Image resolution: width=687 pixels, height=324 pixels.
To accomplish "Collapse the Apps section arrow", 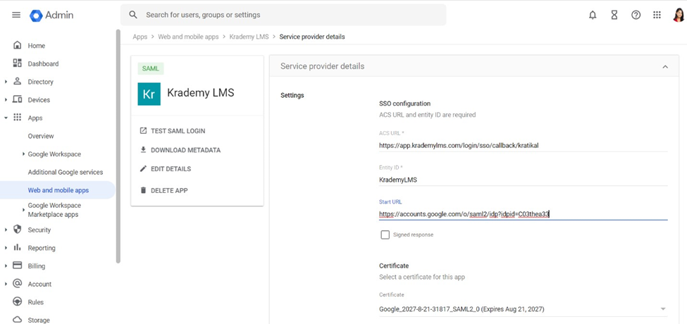I will pos(6,118).
